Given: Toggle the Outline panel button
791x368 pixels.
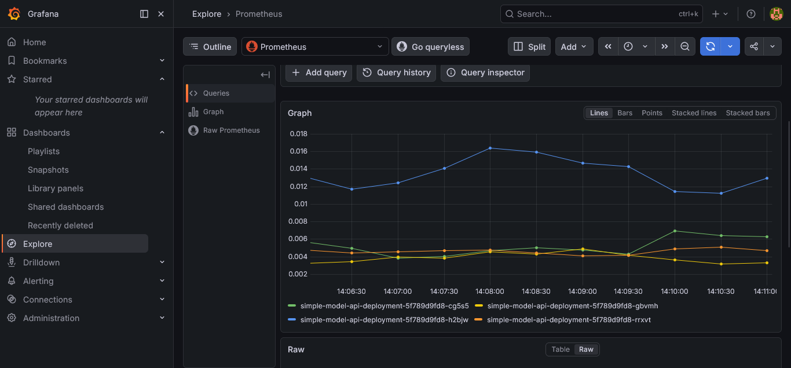Looking at the screenshot, I should click(x=210, y=47).
